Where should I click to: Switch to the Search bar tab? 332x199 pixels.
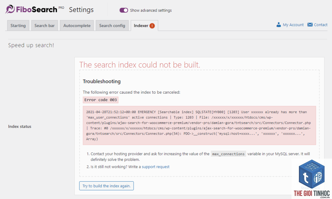pyautogui.click(x=44, y=26)
